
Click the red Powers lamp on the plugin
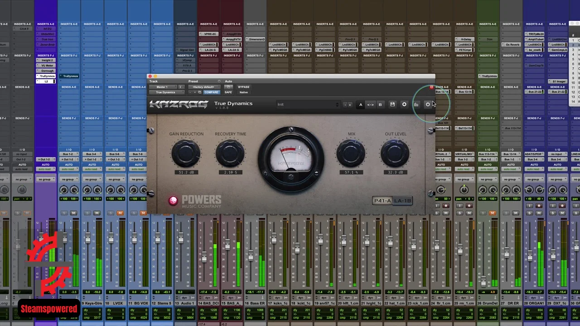[173, 201]
